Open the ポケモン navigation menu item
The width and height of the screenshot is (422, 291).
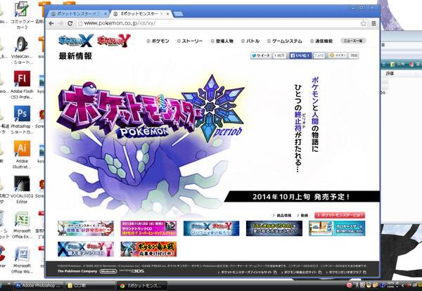click(x=158, y=41)
